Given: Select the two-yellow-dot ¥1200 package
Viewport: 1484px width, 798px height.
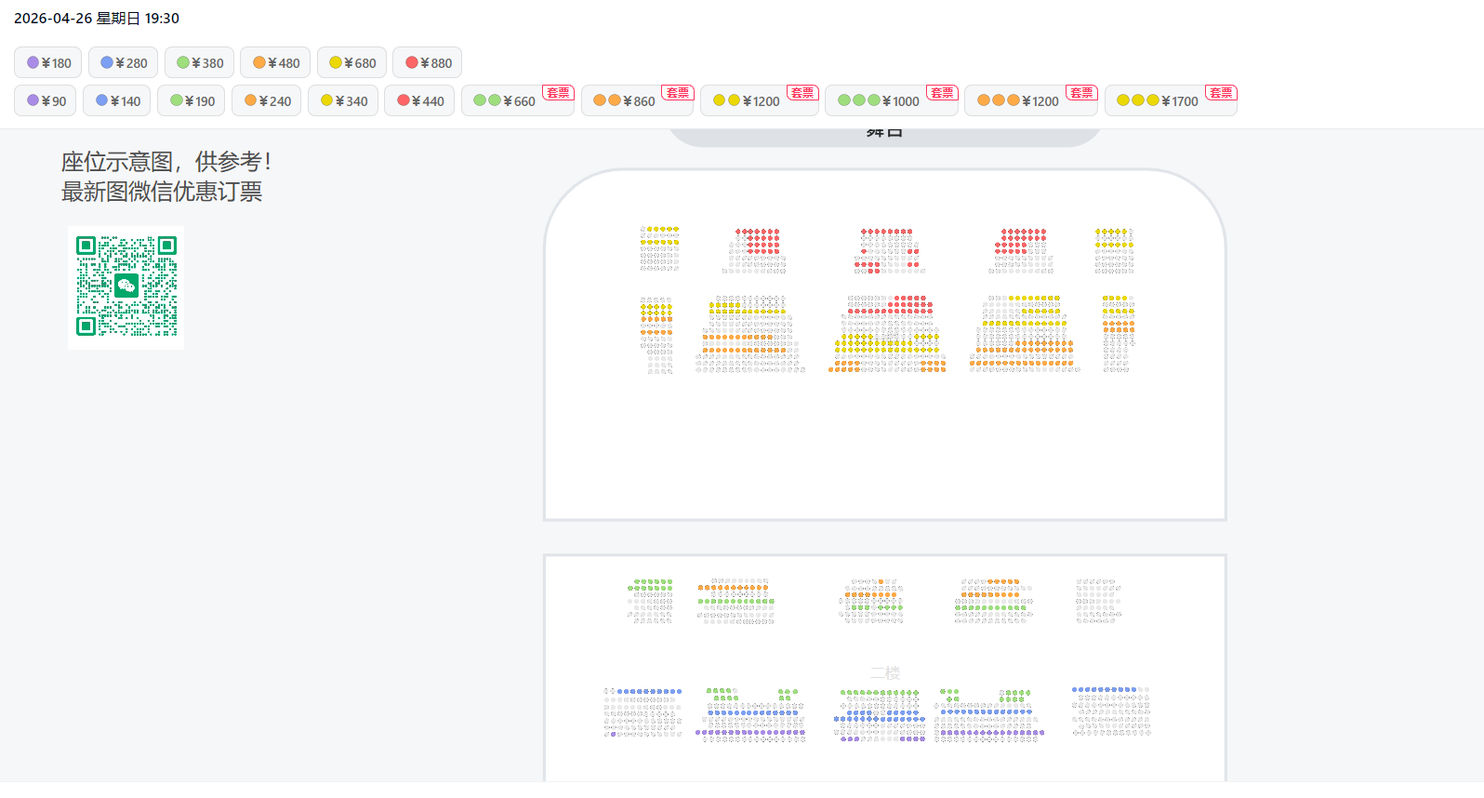Looking at the screenshot, I should (747, 101).
